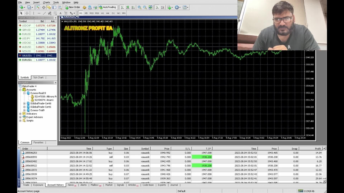Screen dimensions: 344x193
Task: Switch to the Journal tab
Action: click(x=174, y=185)
